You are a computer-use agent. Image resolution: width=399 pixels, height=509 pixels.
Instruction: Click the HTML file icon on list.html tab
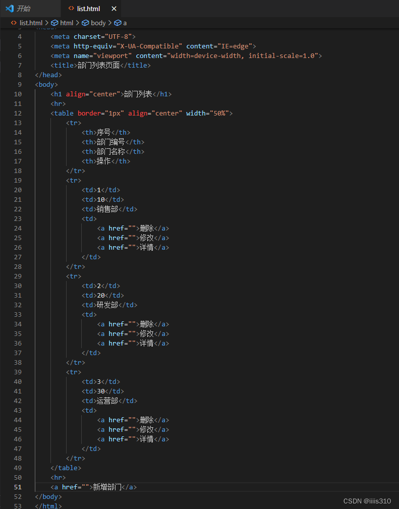click(x=71, y=9)
